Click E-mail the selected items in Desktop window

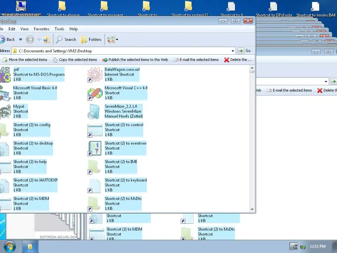(x=196, y=60)
